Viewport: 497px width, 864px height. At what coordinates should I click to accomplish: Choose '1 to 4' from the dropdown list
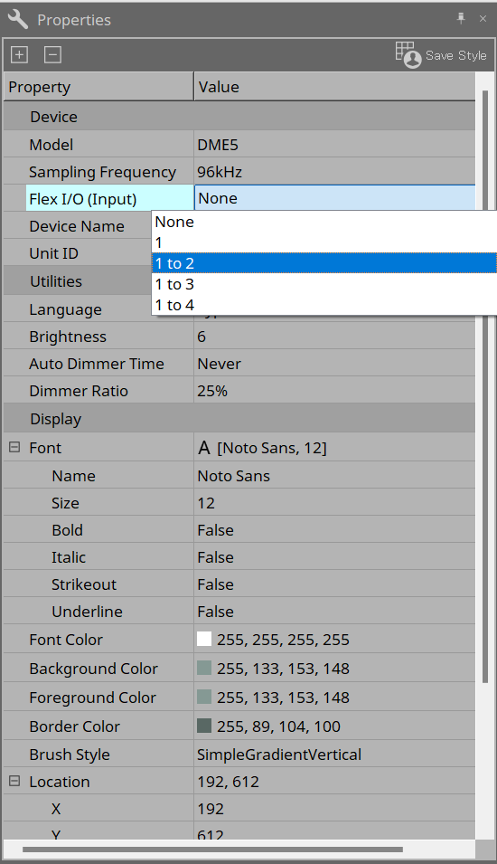click(324, 305)
